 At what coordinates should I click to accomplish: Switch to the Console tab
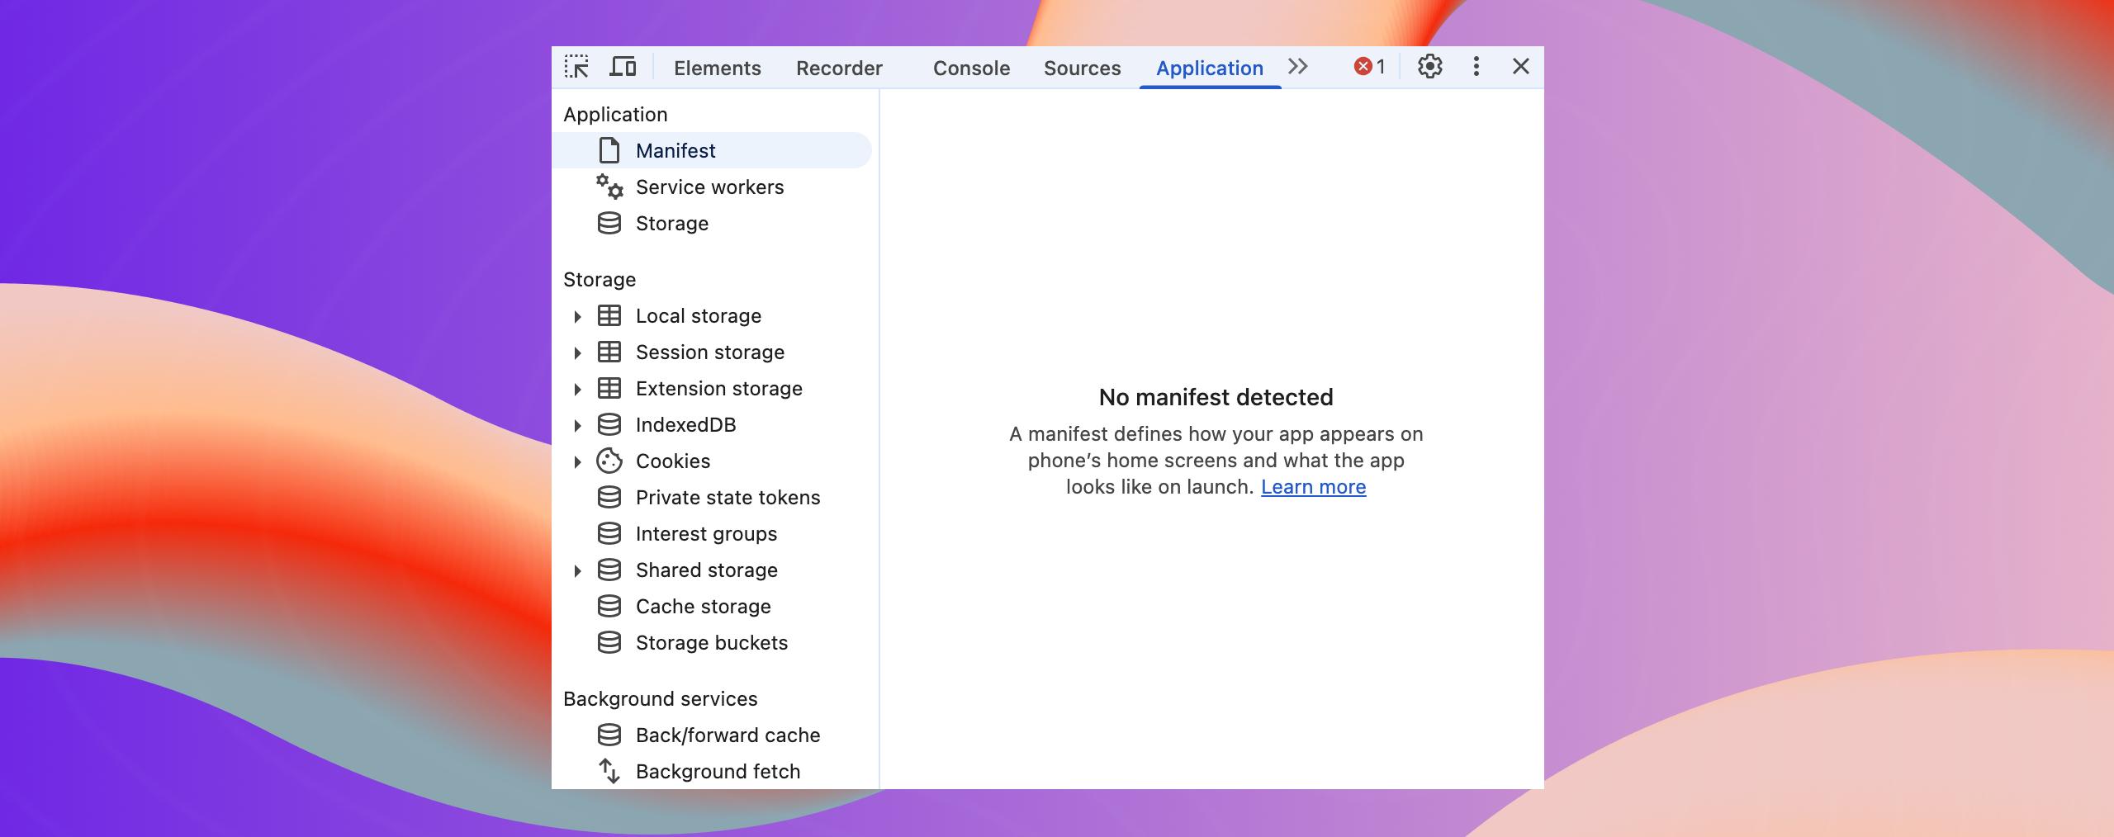(x=971, y=69)
